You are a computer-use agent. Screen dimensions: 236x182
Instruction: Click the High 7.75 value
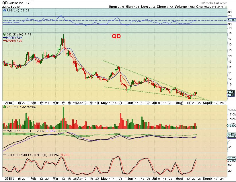tap(132, 7)
